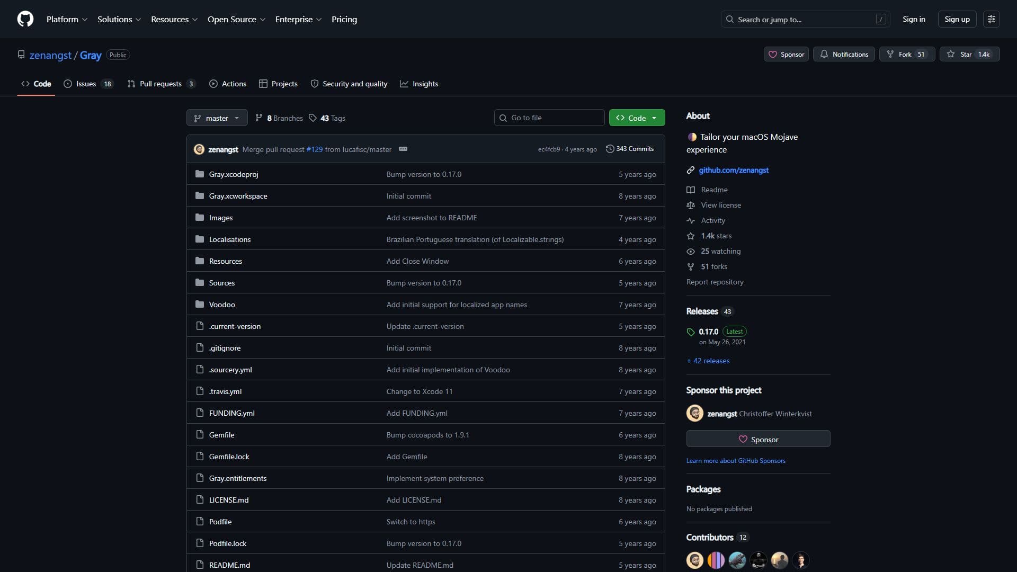Focus the Go to file search field
Viewport: 1017px width, 572px height.
(x=549, y=118)
